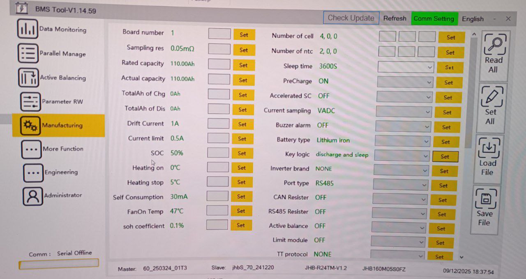Open the PreCharge dropdown

[x=405, y=82]
